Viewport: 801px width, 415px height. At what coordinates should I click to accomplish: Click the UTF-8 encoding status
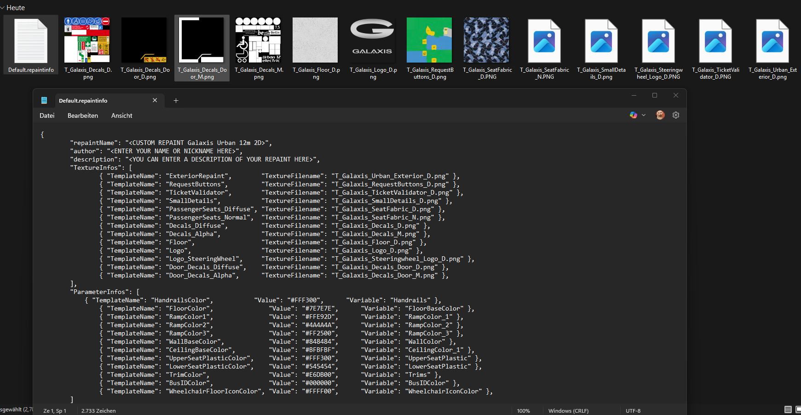[633, 410]
